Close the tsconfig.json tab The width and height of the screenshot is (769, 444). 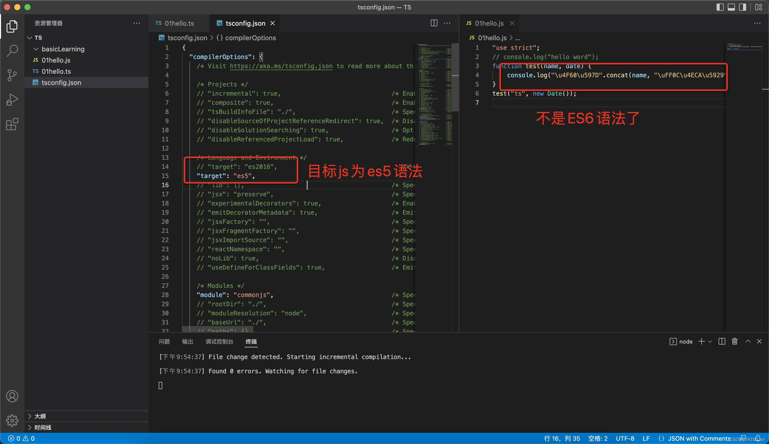[x=273, y=23]
